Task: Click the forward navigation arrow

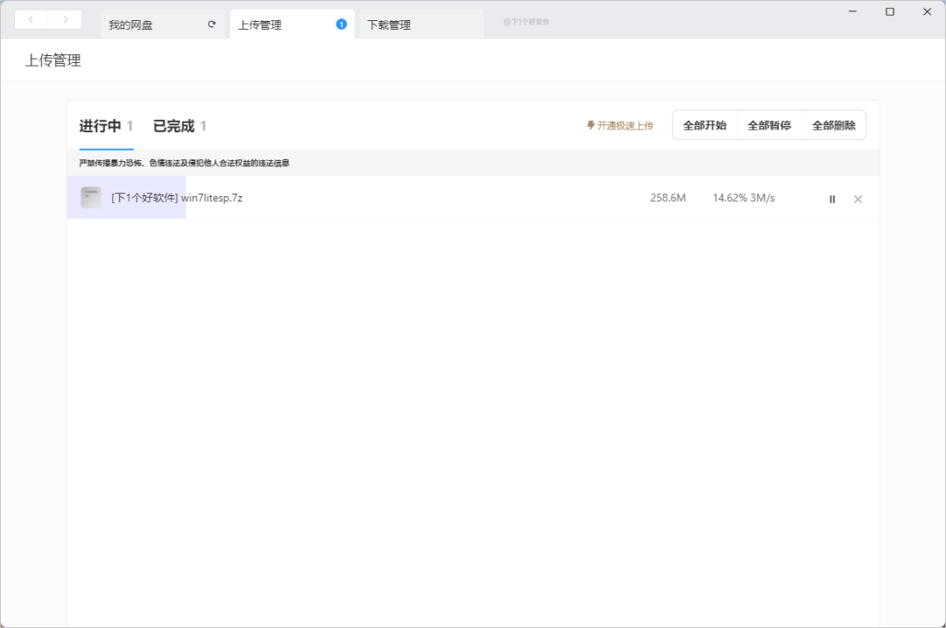Action: click(x=65, y=19)
